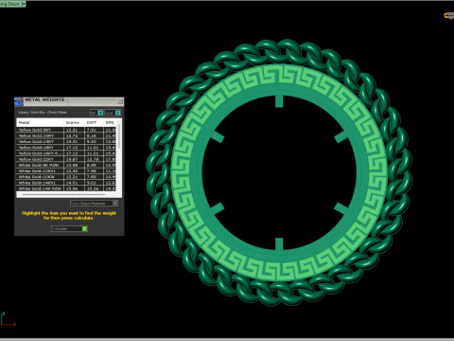Click the SPG column header
454x341 pixels.
(x=110, y=122)
